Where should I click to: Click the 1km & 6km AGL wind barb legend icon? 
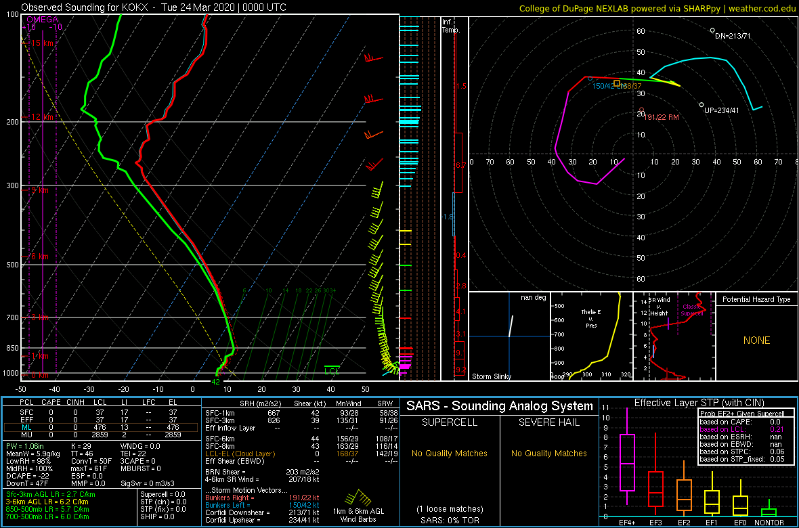[x=358, y=499]
